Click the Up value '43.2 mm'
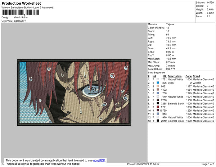 (x=171, y=45)
